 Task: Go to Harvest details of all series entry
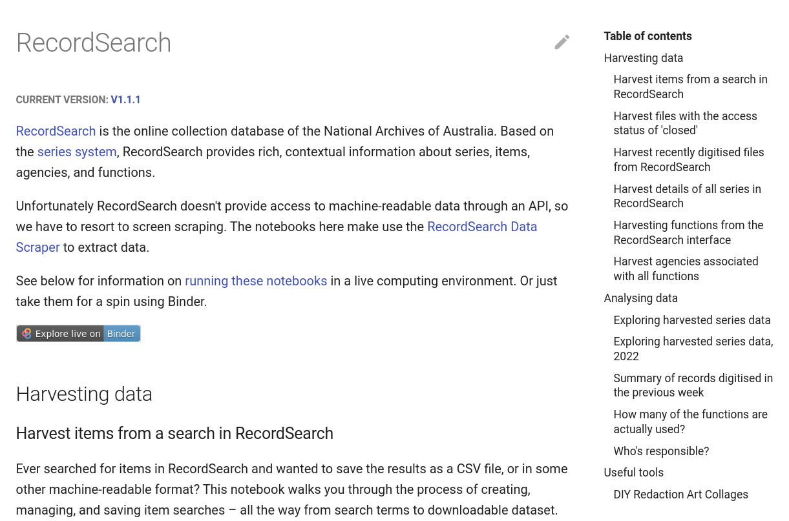[x=687, y=196]
